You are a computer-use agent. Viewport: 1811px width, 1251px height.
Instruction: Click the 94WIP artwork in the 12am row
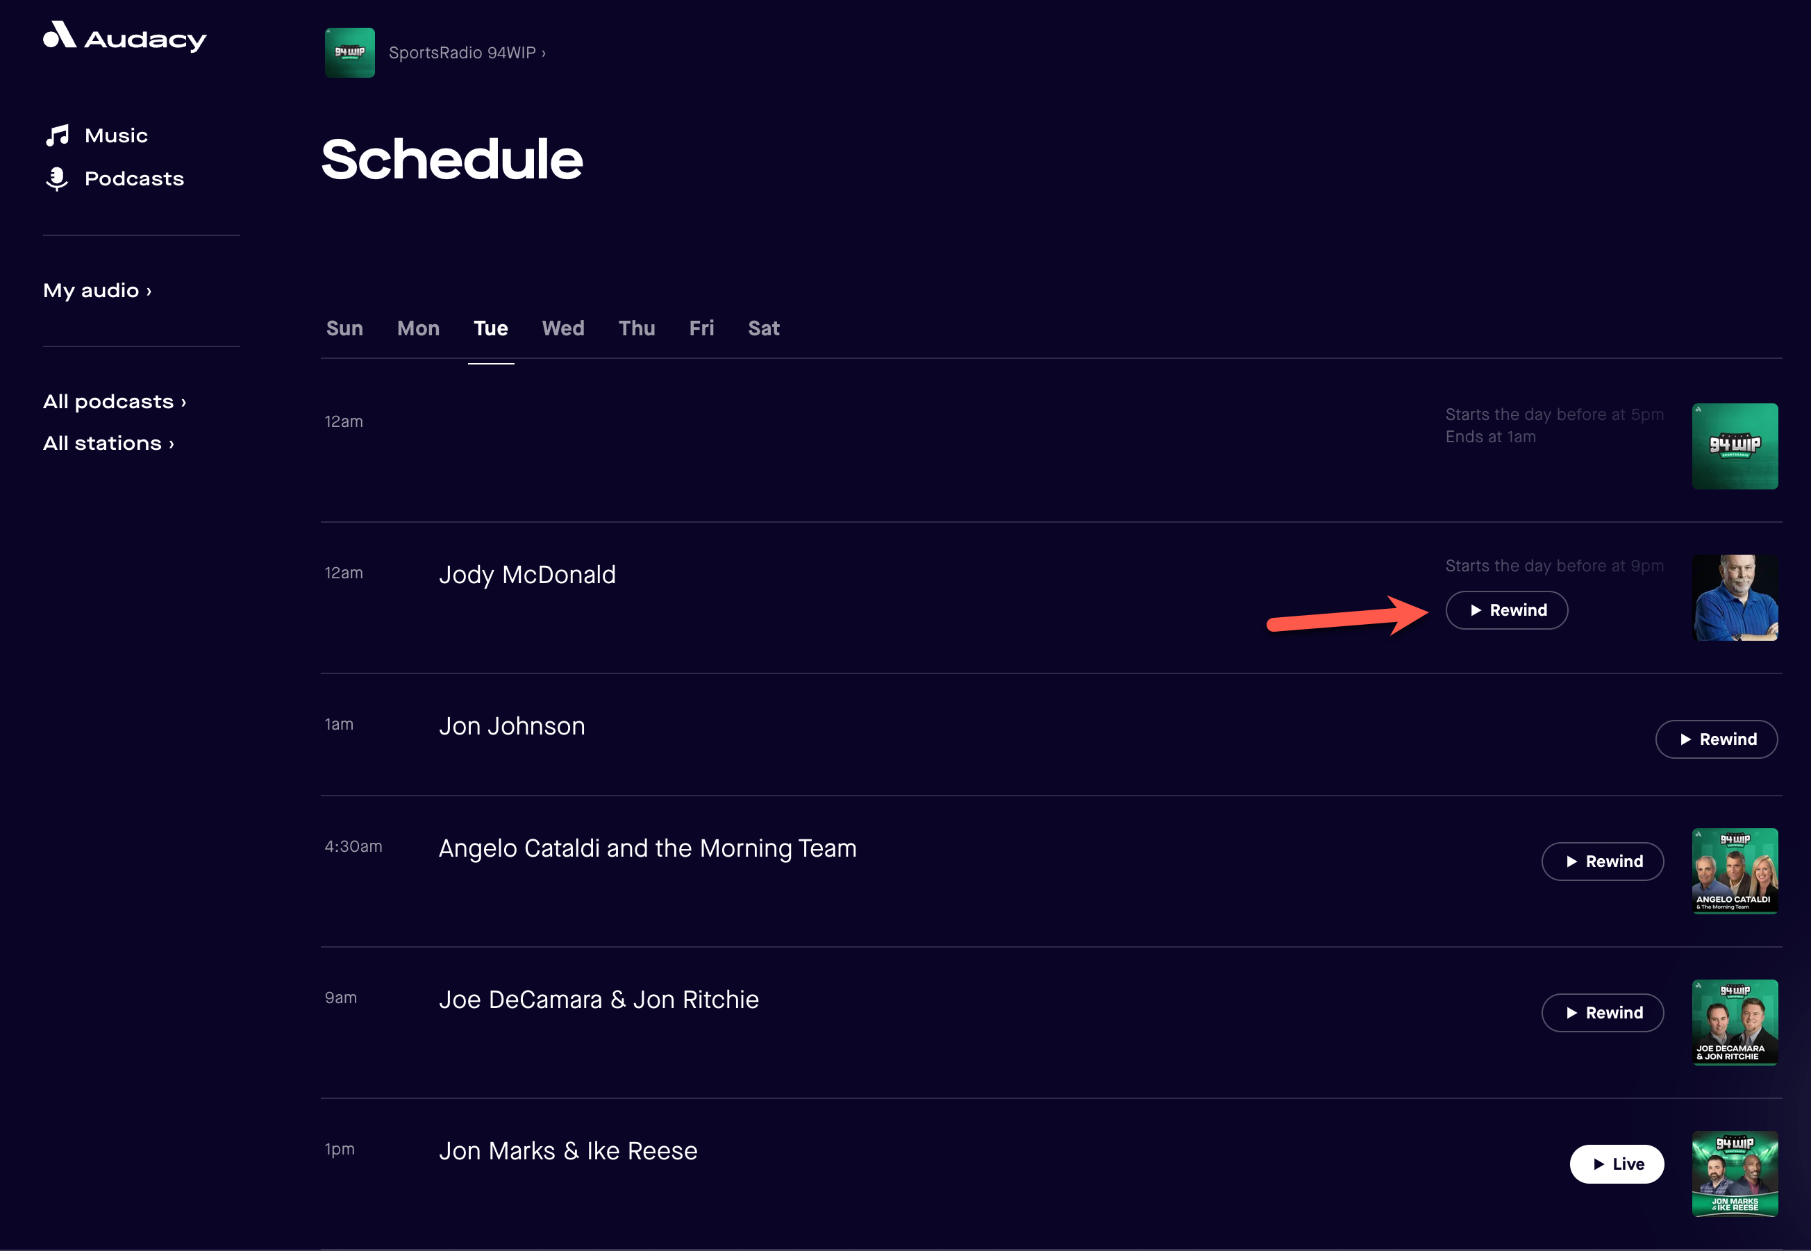[1735, 445]
